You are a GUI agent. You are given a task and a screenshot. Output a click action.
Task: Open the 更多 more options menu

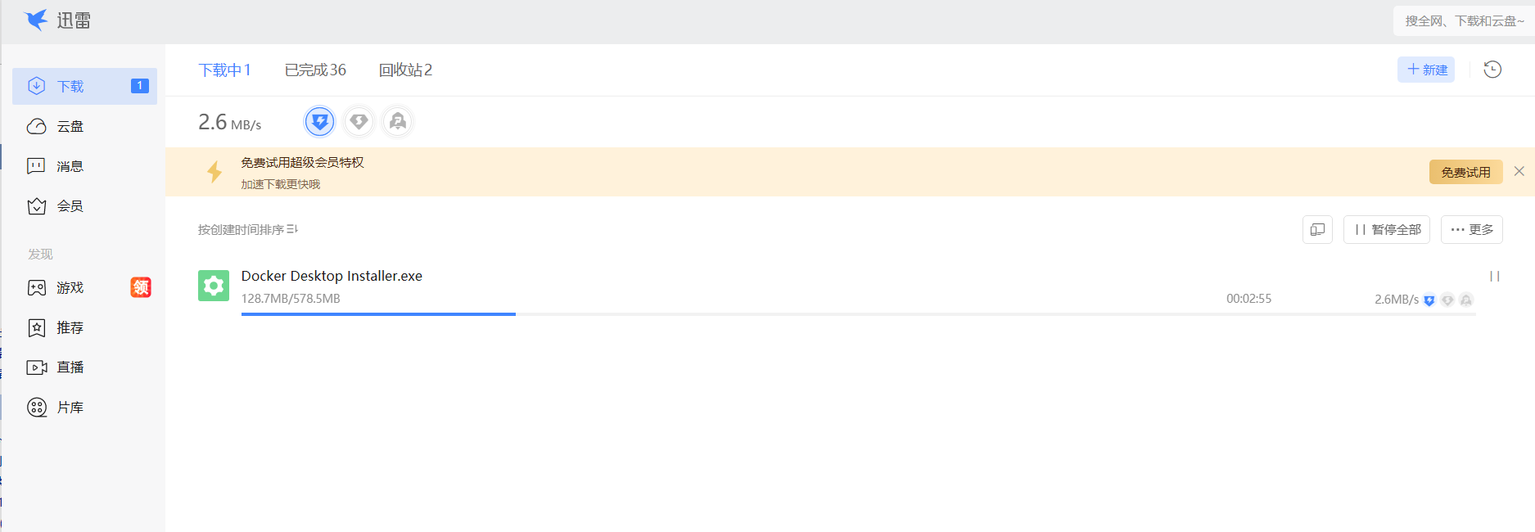pos(1471,230)
